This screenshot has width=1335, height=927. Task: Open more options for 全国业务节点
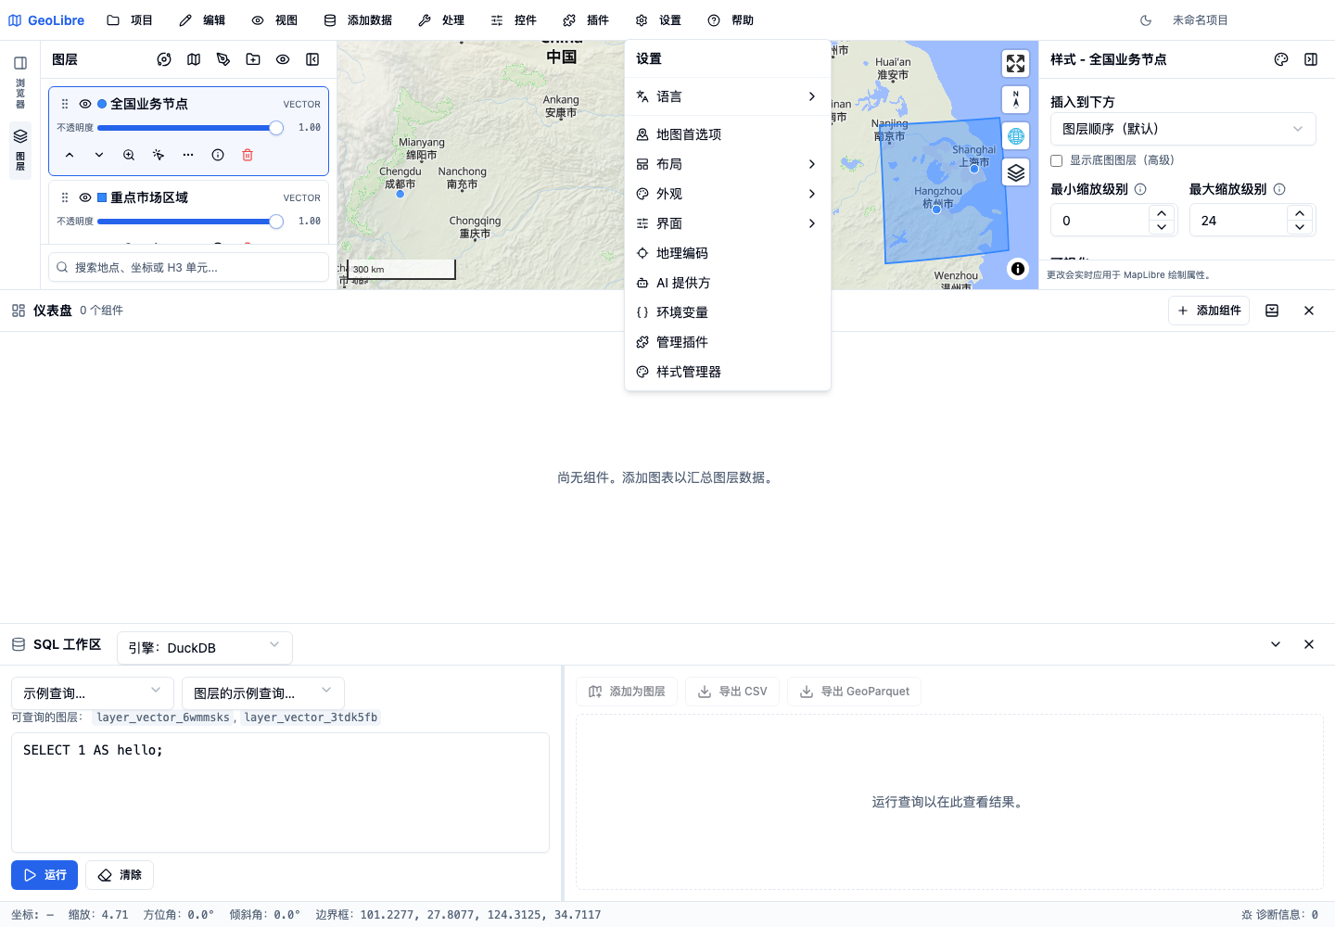[x=188, y=155]
